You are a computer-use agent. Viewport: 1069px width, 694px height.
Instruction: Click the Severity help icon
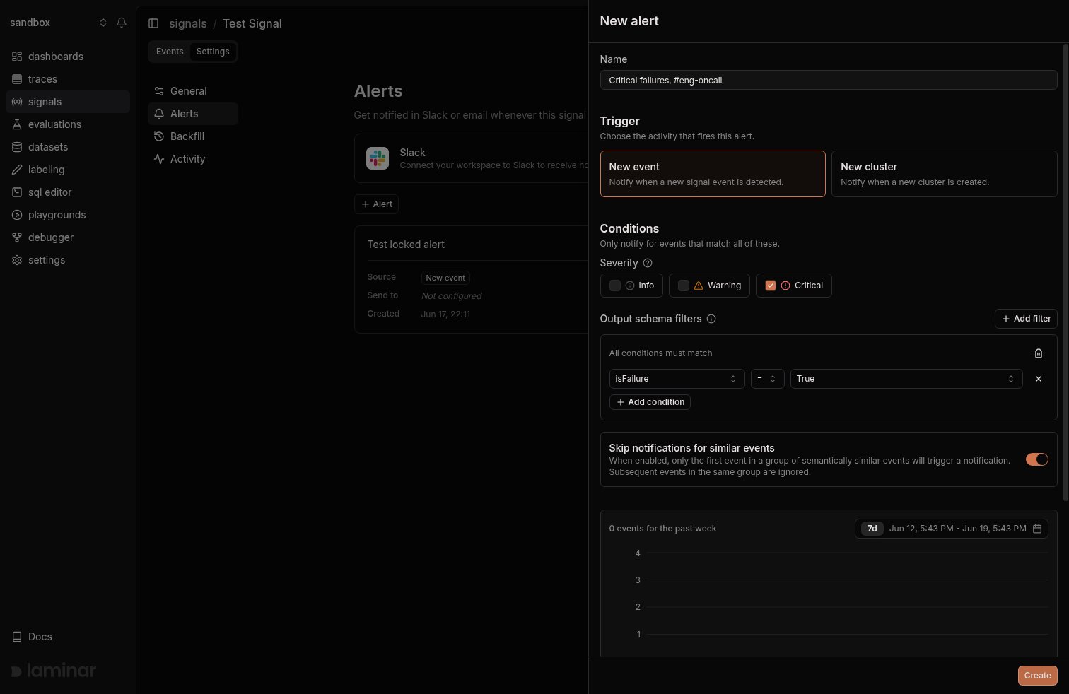[x=648, y=263]
